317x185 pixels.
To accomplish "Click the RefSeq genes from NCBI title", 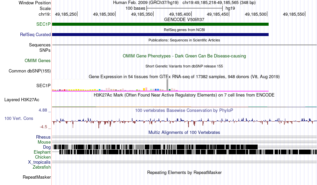I will coord(185,30).
